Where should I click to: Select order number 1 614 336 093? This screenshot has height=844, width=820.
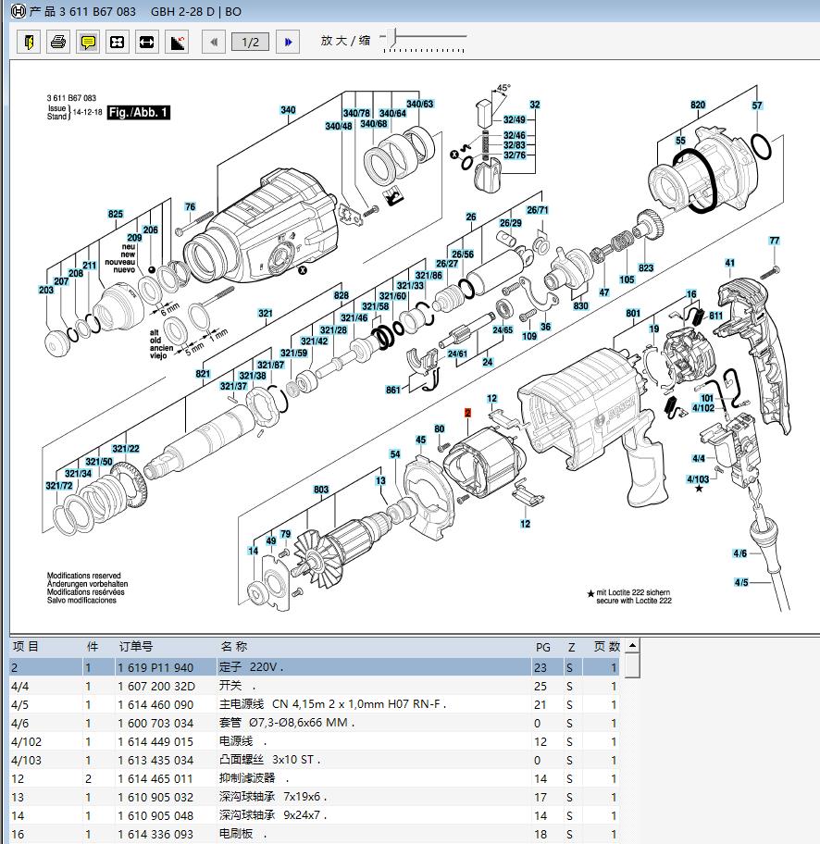coord(155,835)
